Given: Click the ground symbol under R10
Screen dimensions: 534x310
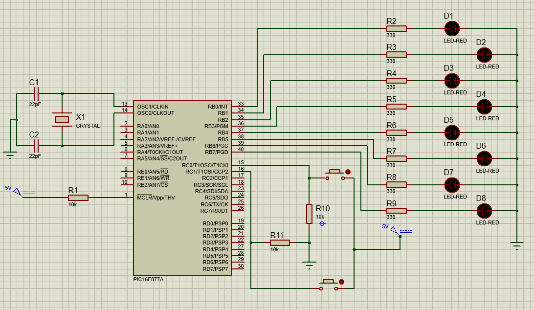Looking at the screenshot, I should (310, 265).
